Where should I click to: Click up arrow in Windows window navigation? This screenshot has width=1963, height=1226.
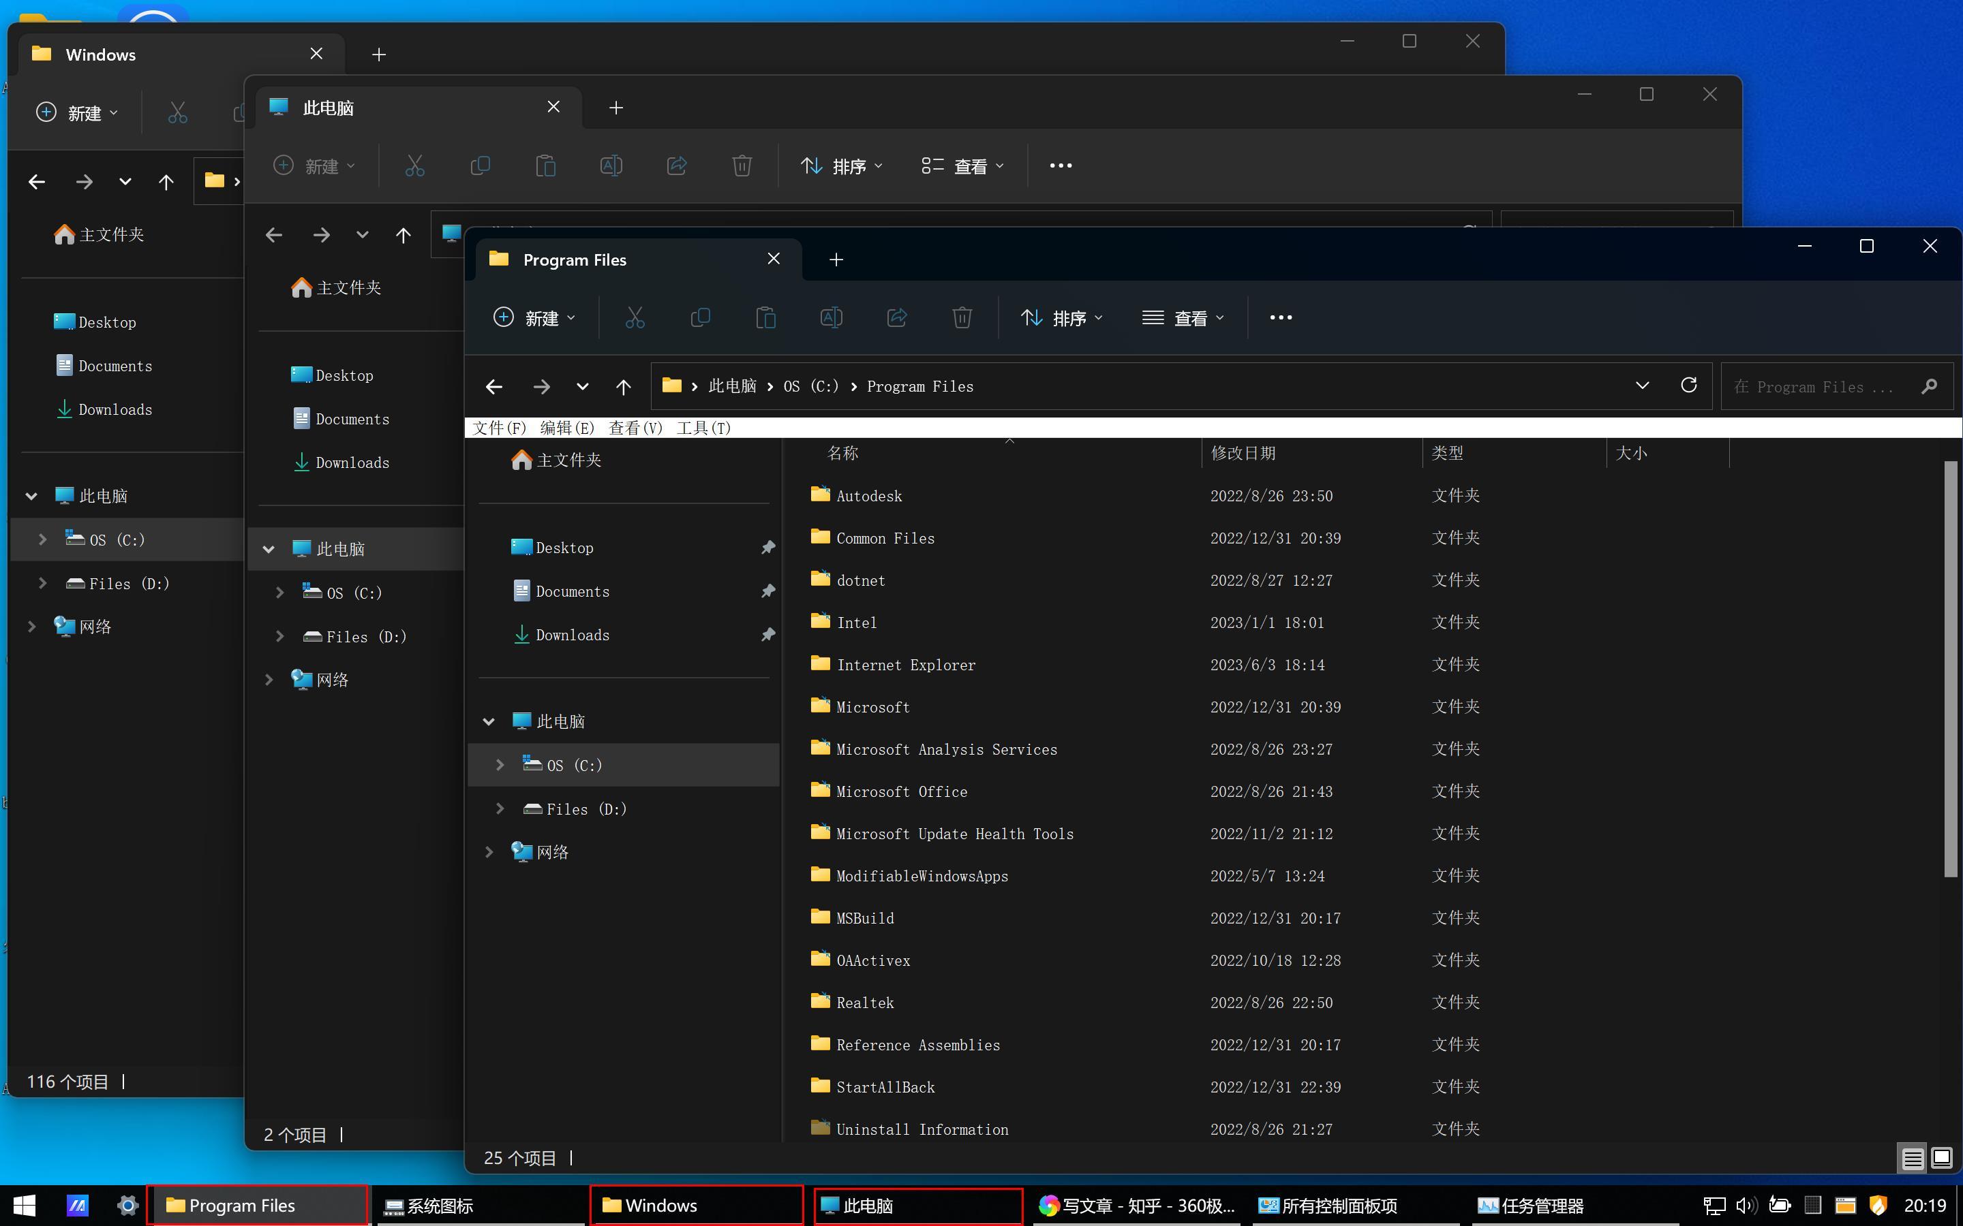(166, 182)
